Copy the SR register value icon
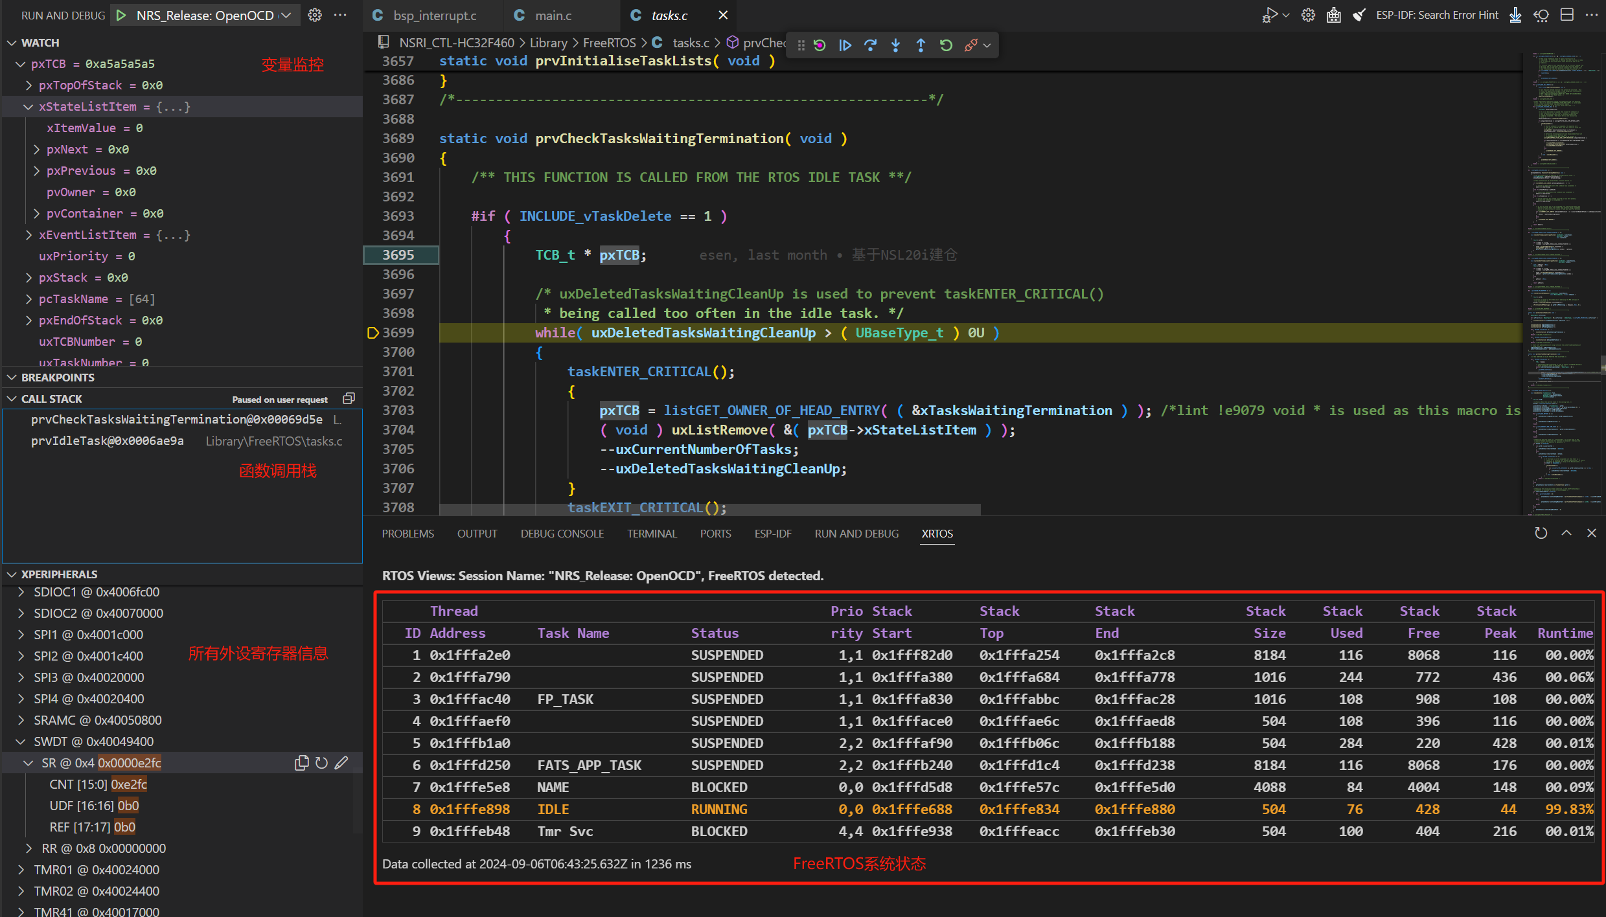Screen dimensions: 1606x917 [301, 763]
